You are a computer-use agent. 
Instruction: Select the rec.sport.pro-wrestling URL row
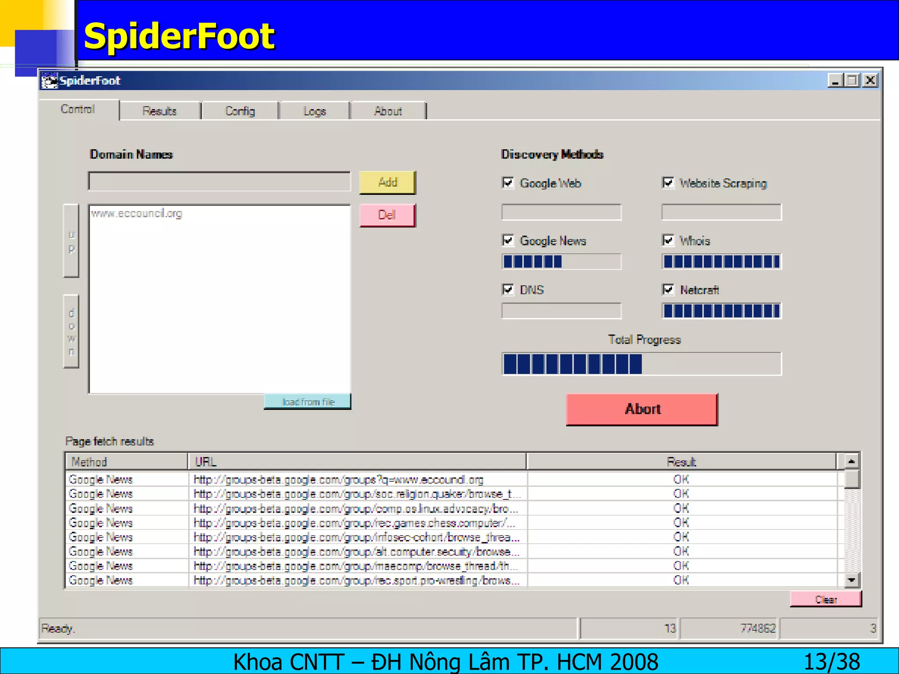(x=451, y=581)
